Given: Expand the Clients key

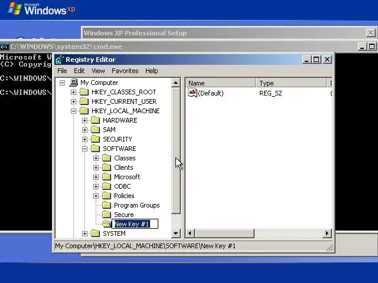Looking at the screenshot, I should [x=96, y=167].
